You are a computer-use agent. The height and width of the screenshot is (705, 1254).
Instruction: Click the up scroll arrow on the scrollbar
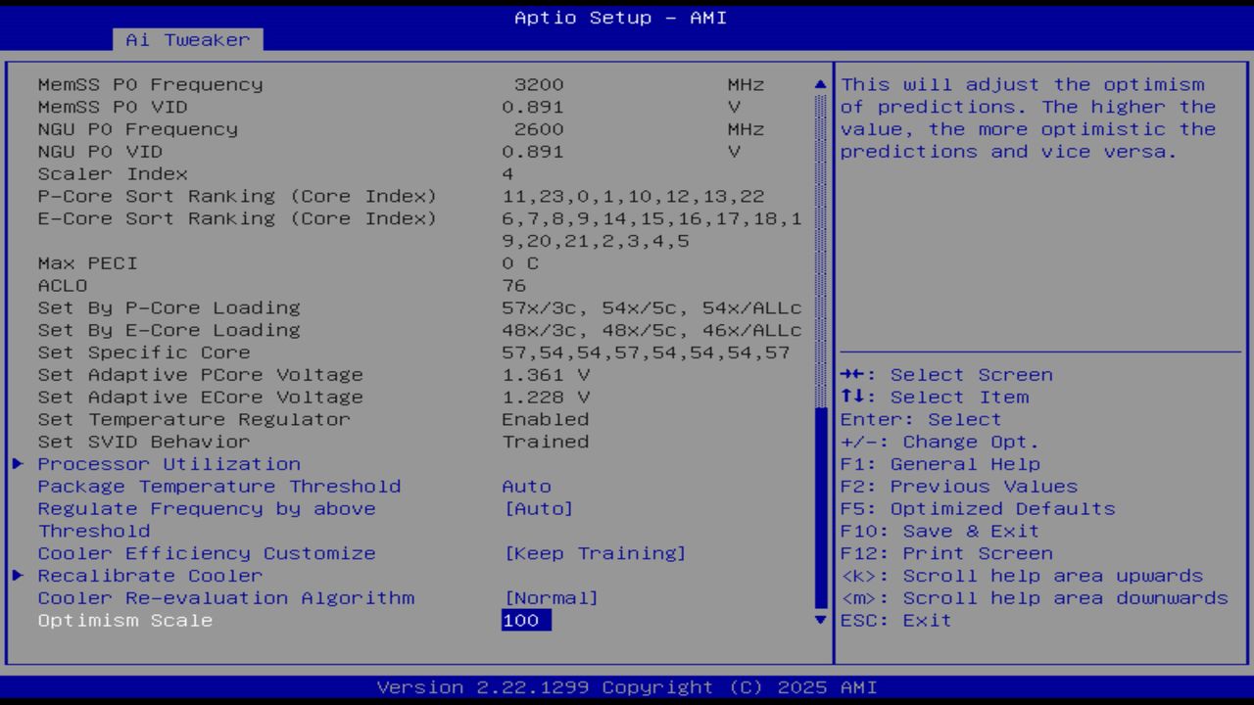pyautogui.click(x=819, y=84)
